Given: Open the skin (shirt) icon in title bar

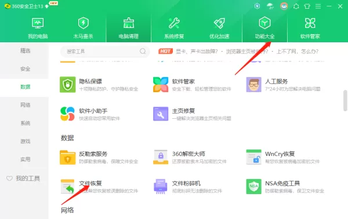Looking at the screenshot, I should click(x=307, y=6).
